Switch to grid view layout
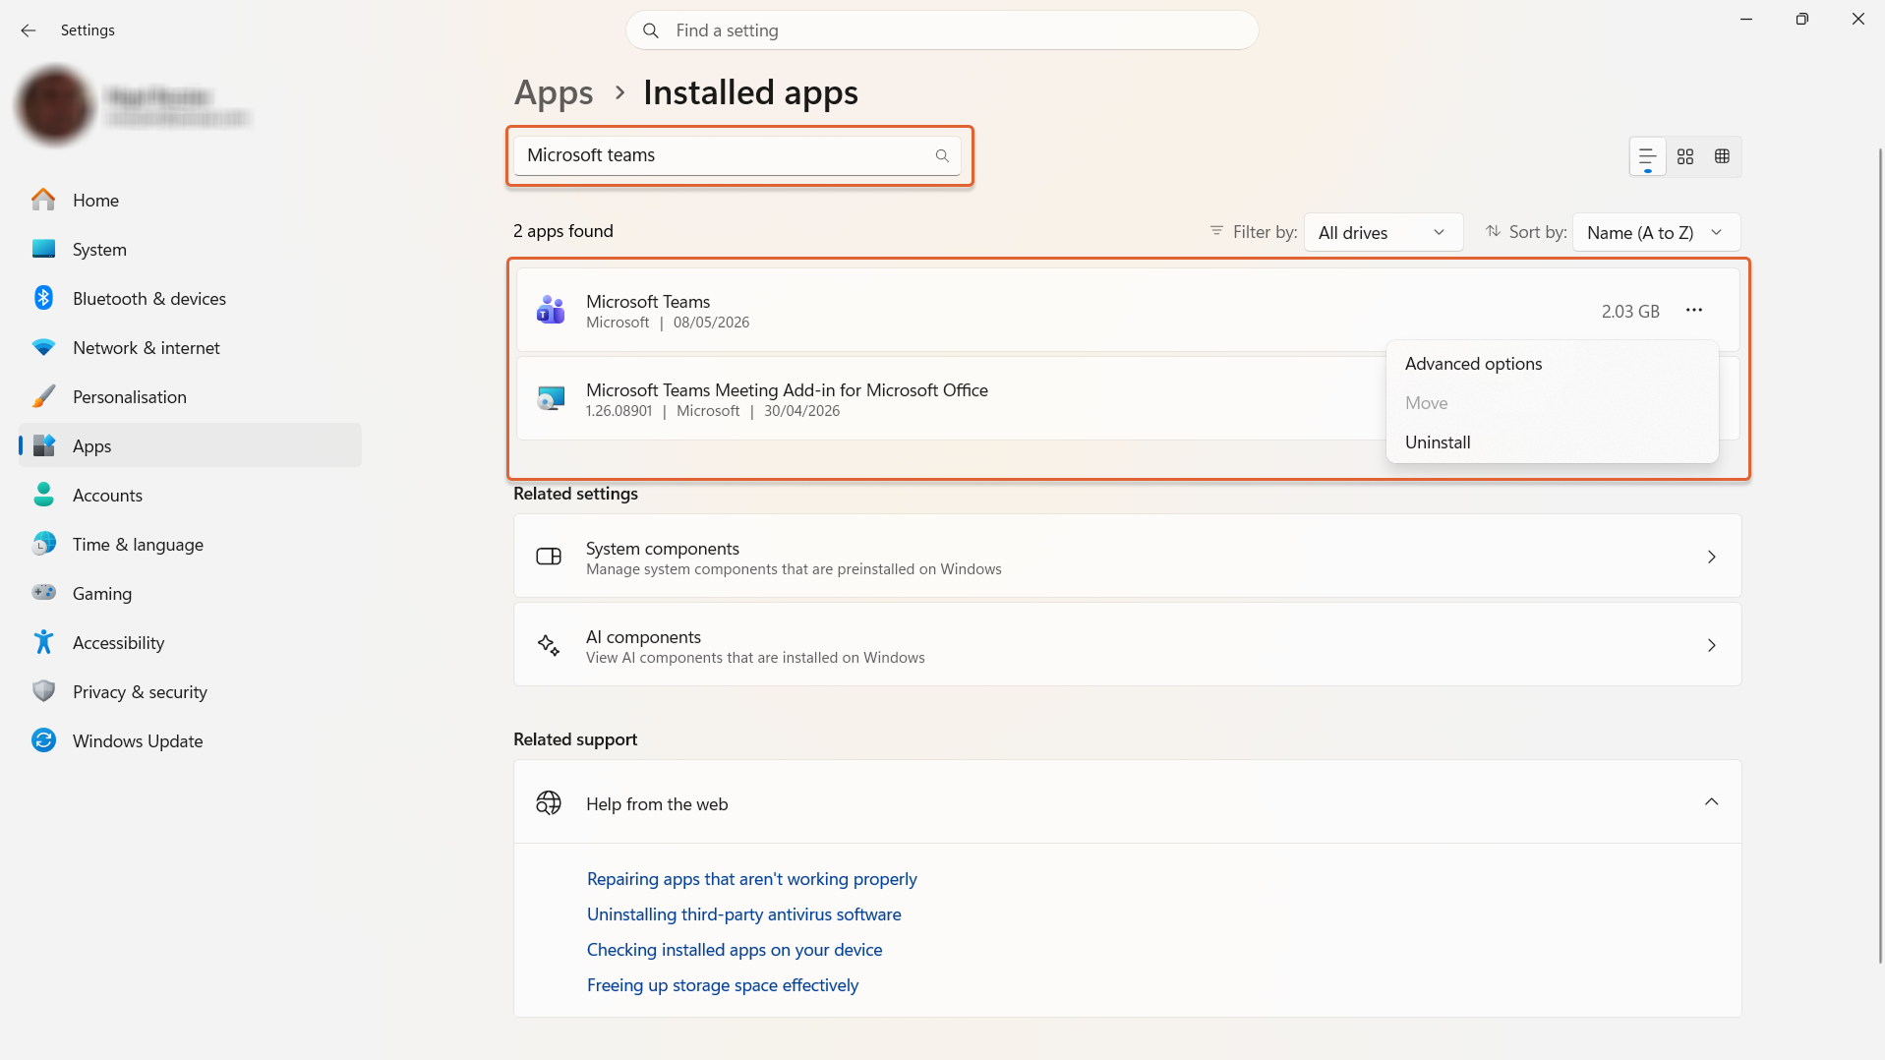 [x=1684, y=156]
